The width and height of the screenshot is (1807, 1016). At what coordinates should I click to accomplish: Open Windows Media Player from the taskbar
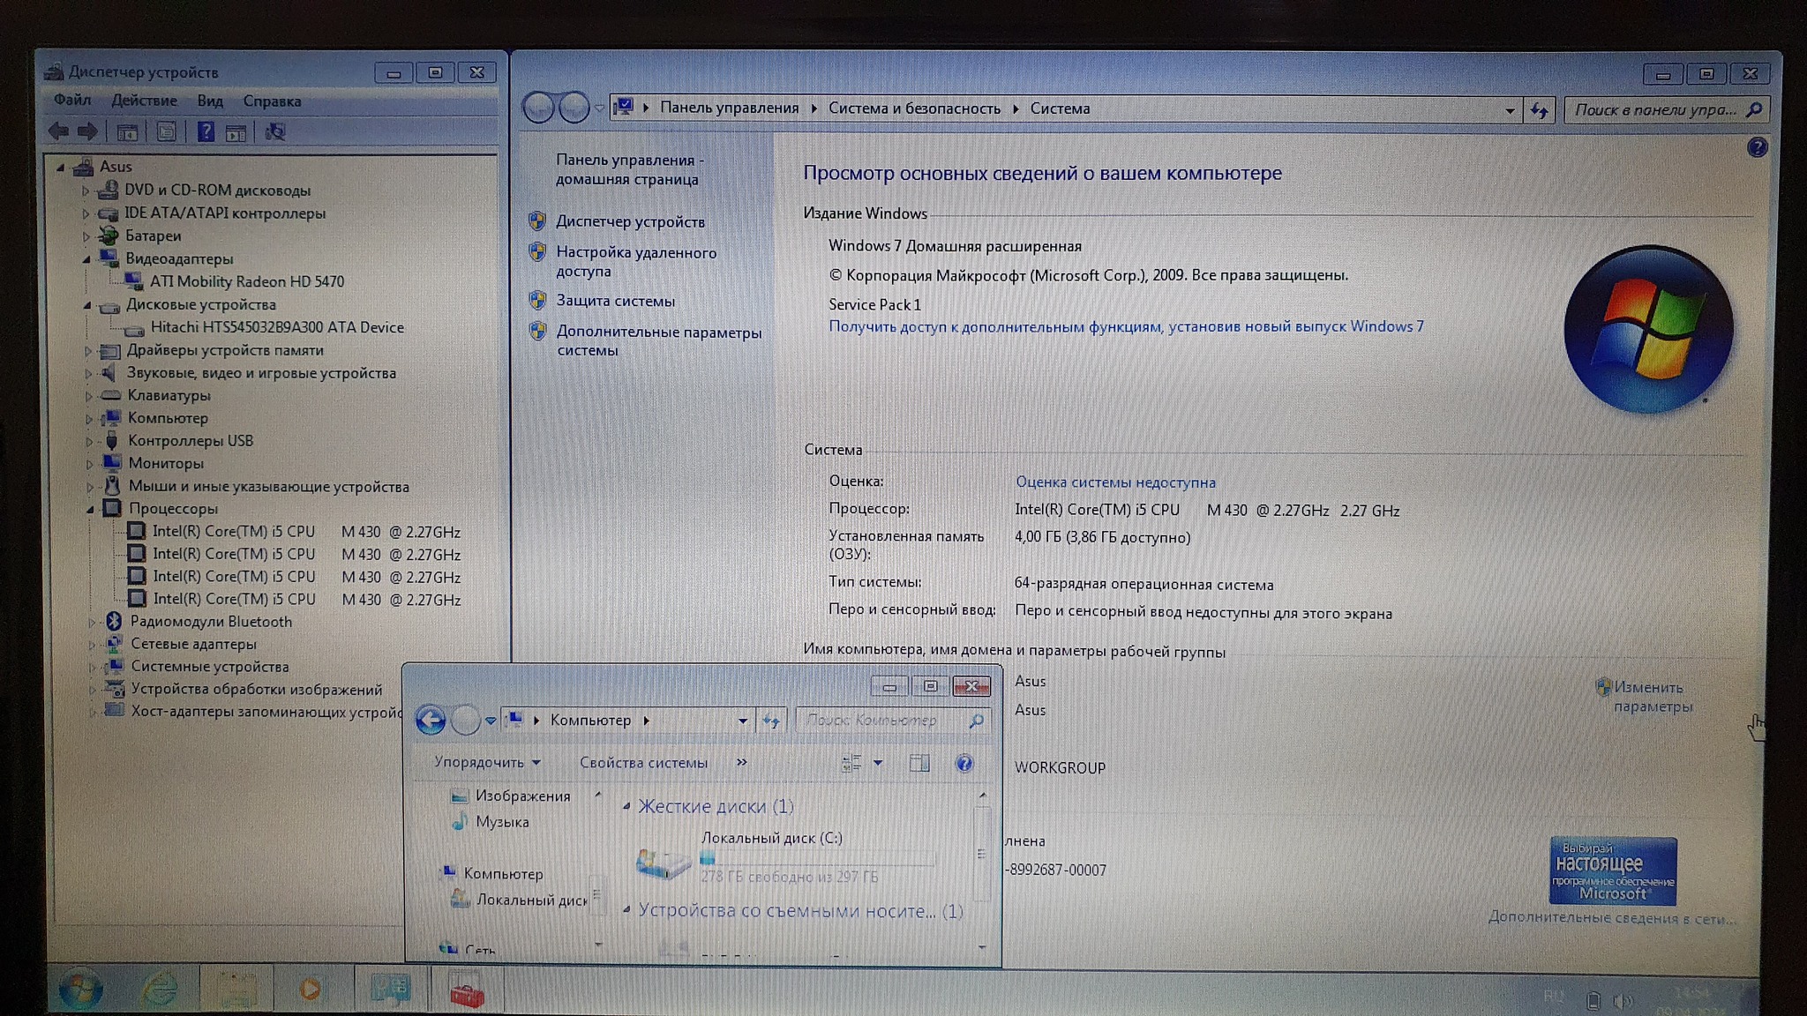pyautogui.click(x=310, y=990)
